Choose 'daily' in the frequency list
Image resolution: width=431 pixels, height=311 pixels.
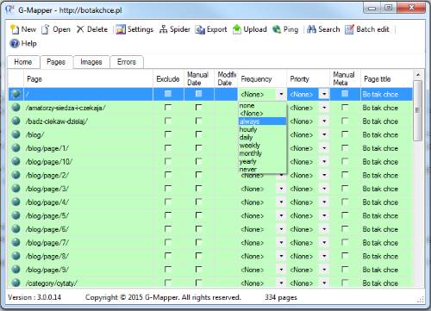click(262, 137)
